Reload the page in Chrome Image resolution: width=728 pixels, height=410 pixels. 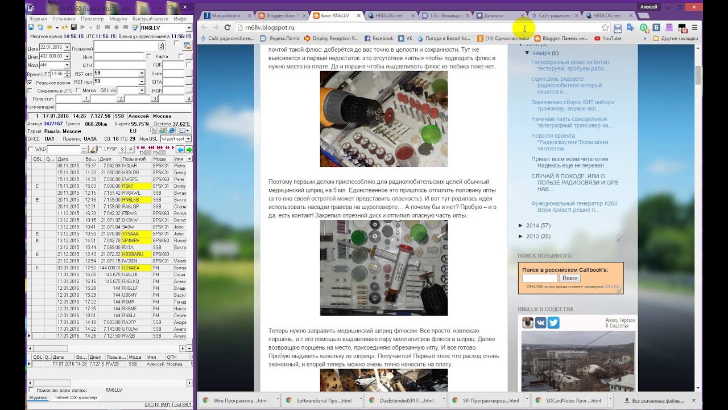(227, 27)
